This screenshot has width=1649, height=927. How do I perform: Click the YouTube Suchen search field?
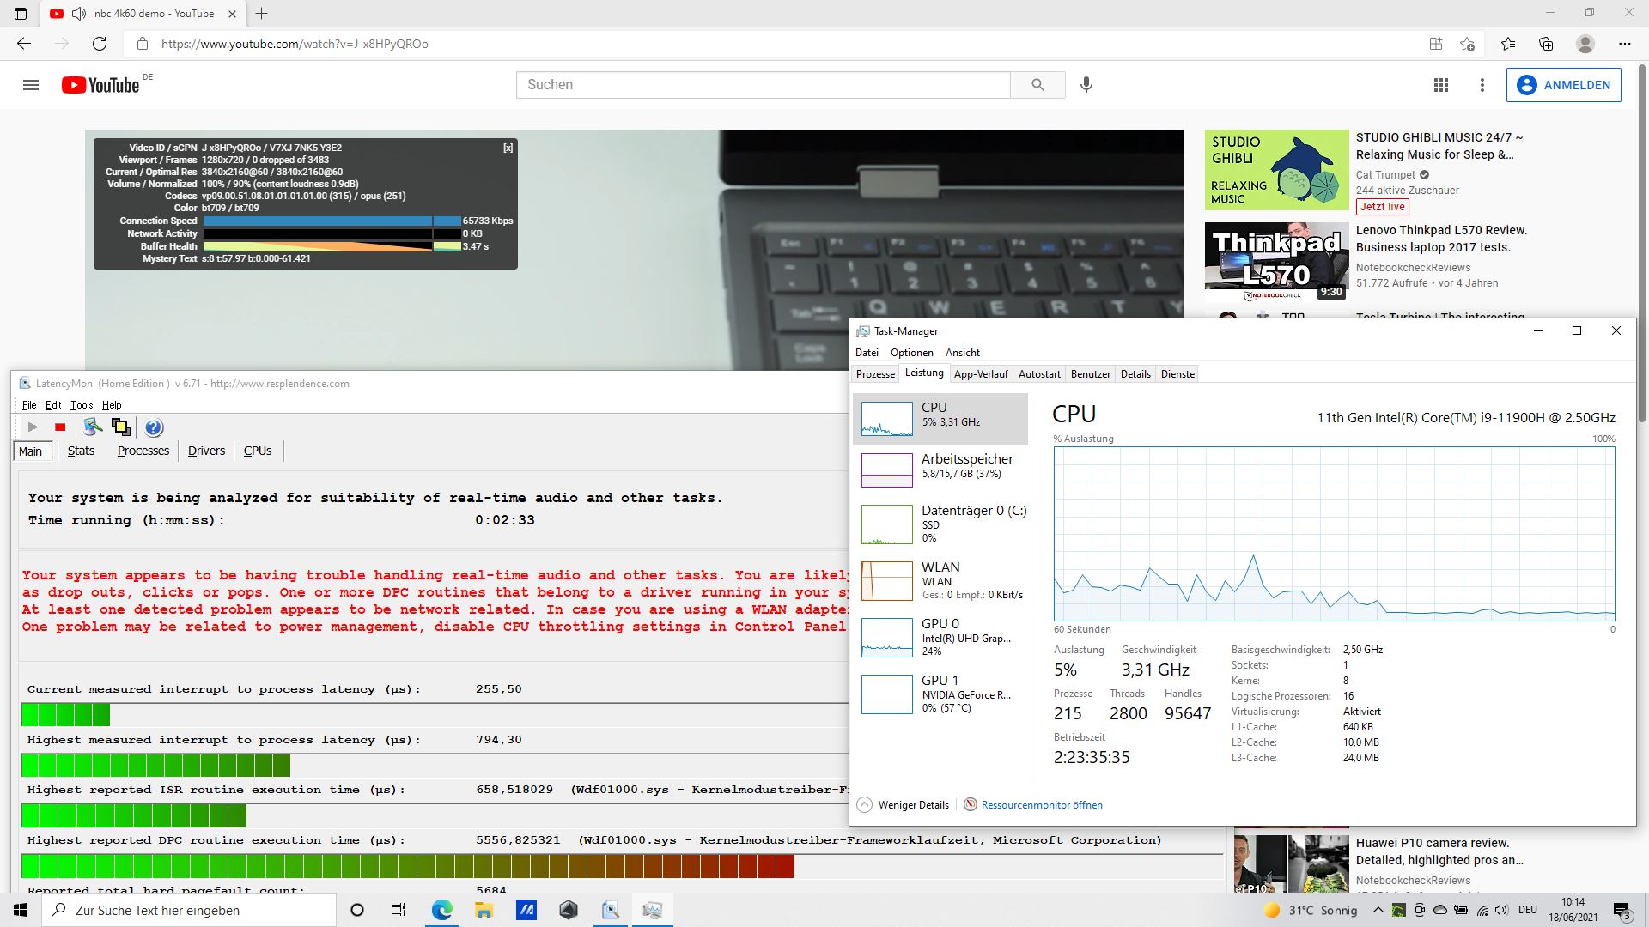coord(763,85)
